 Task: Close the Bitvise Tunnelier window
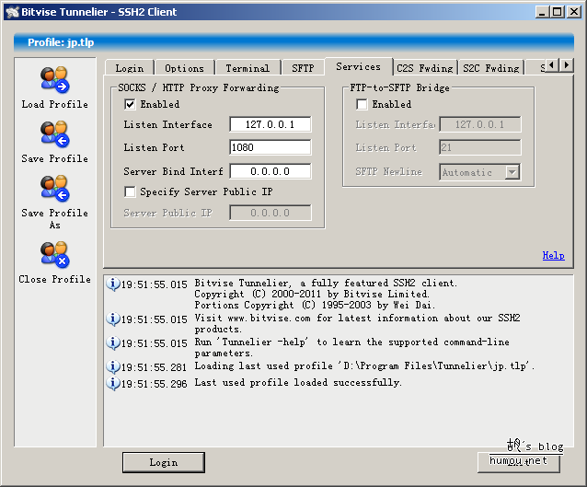point(574,12)
